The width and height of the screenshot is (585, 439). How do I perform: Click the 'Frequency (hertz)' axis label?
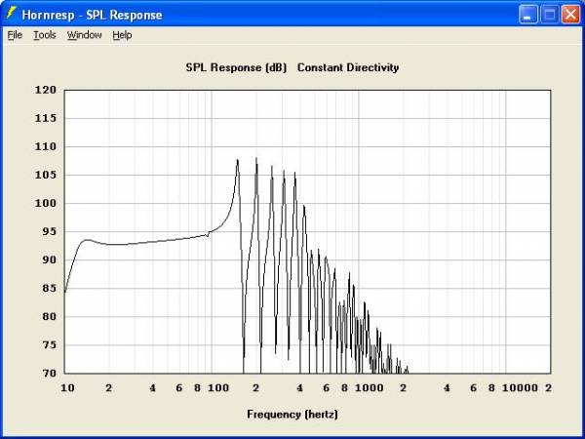click(292, 415)
